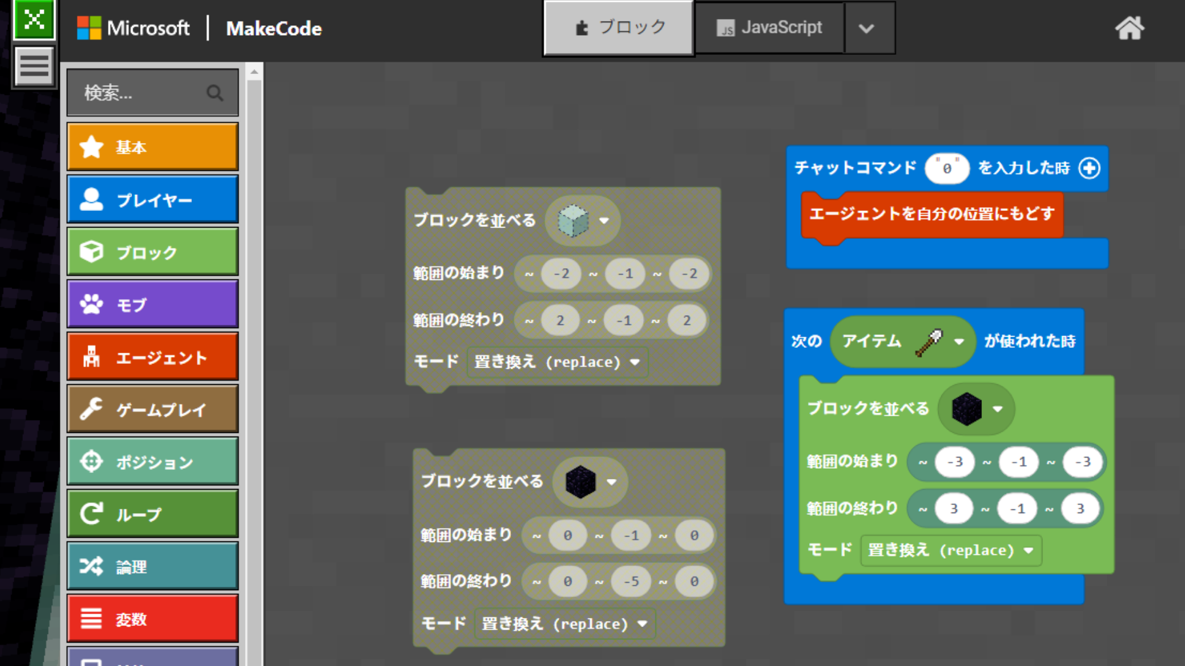Viewport: 1185px width, 666px height.
Task: Click the crosshair icon of ポジション
Action: click(x=91, y=461)
